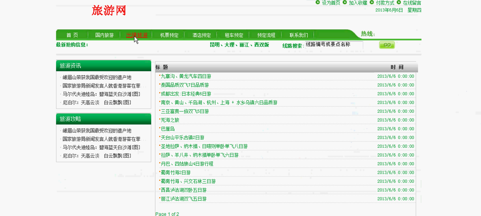The image size is (481, 216).
Task: Open the 付款方式 link
Action: point(385,3)
